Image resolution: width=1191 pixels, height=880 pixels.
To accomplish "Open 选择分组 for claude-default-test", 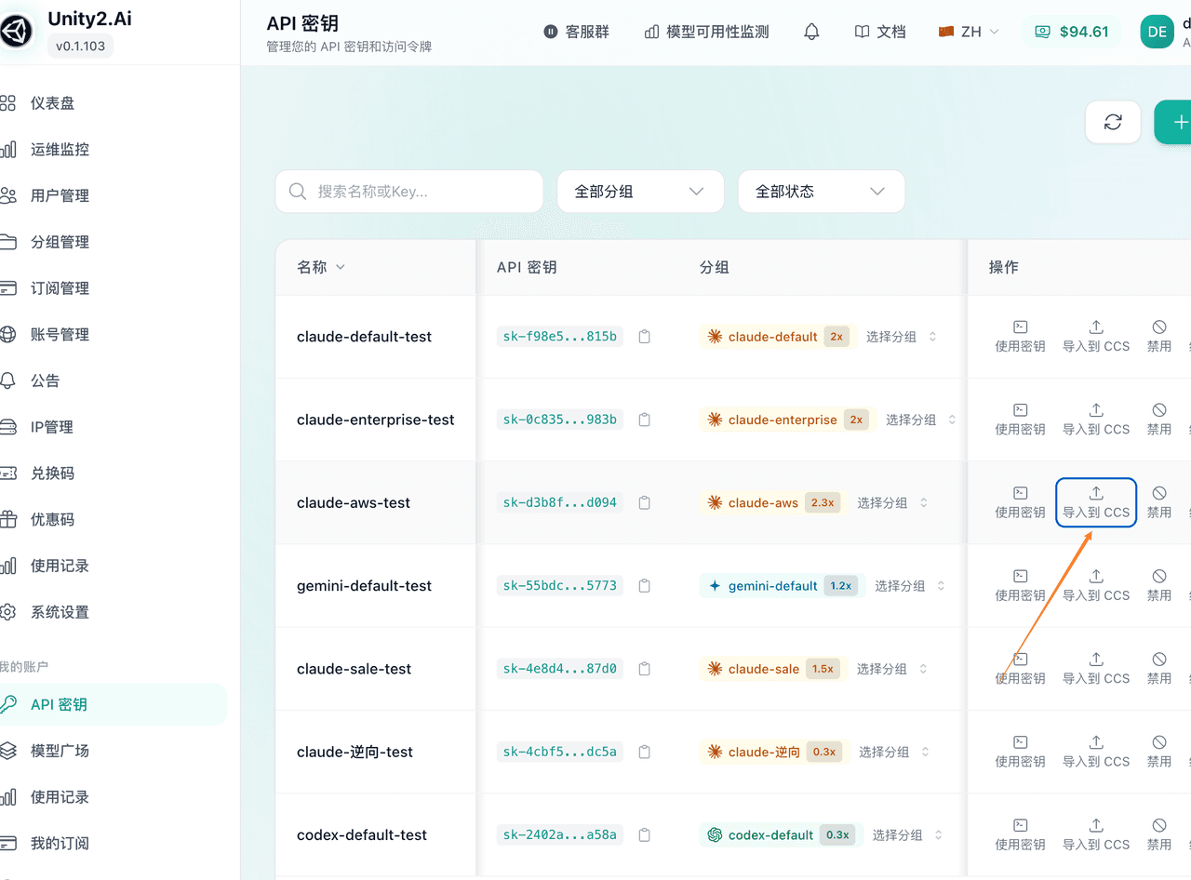I will pos(902,337).
